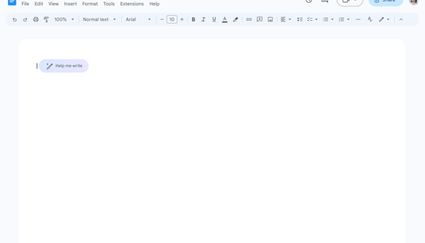Open the Help menu

[x=154, y=4]
